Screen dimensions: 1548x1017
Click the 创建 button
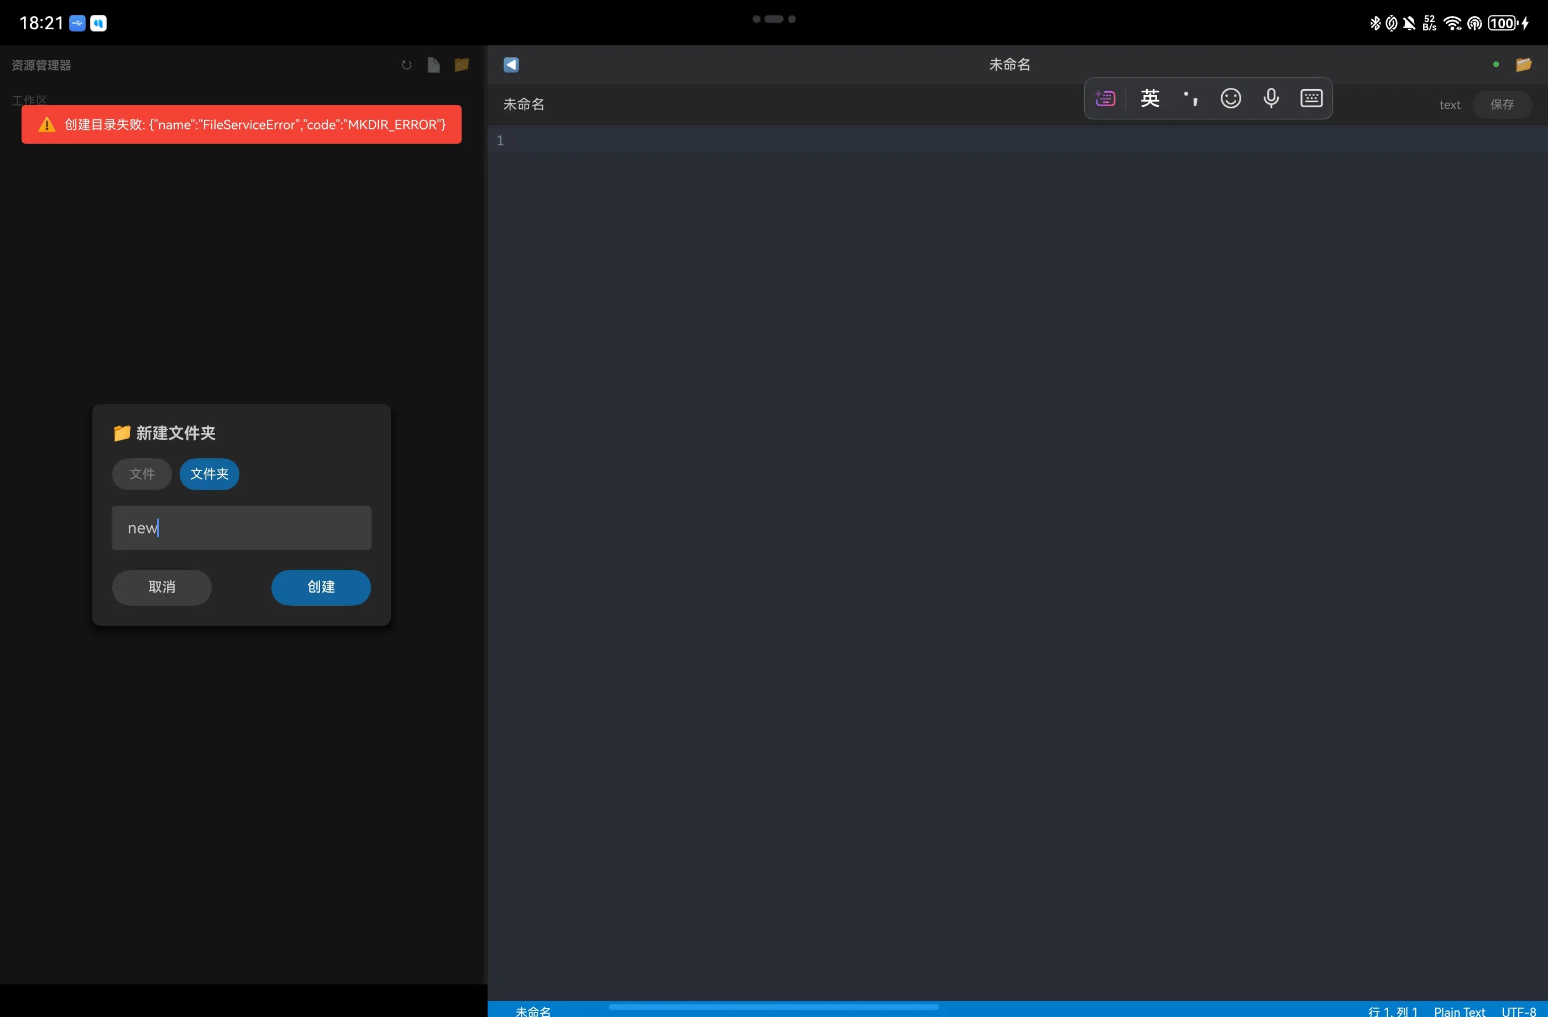(321, 587)
